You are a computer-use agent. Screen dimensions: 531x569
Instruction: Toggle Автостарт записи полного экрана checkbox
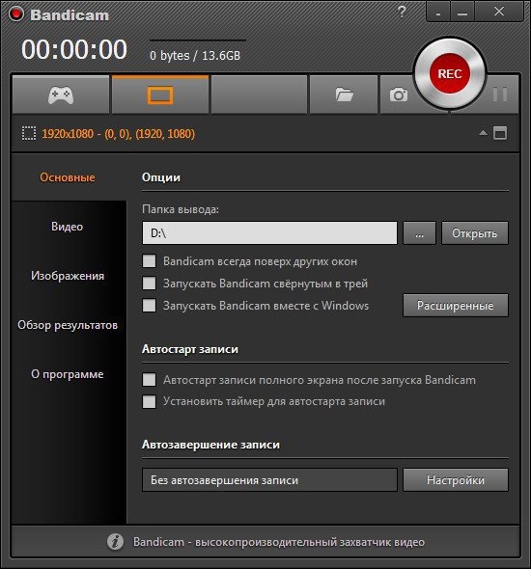point(149,380)
